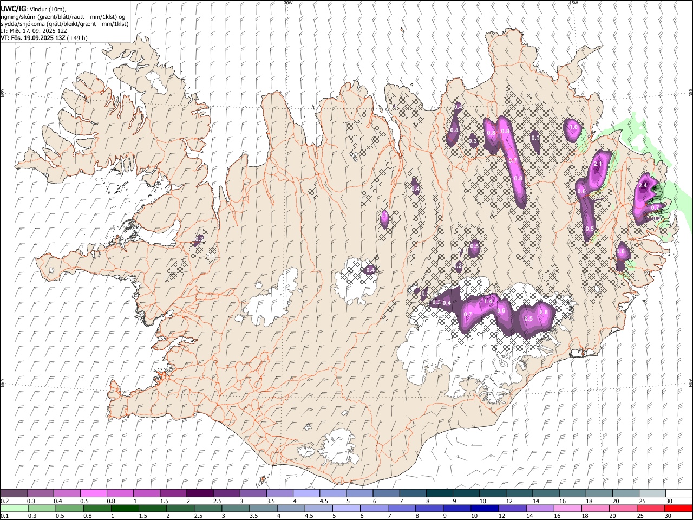Click the valid time 'VT: Fös. 19.09.2025 13Z'
Viewport: 693px width, 520px height.
point(32,38)
